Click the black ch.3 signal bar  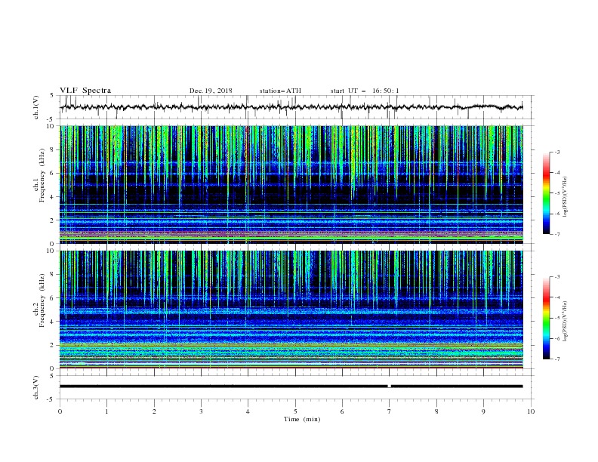291,387
